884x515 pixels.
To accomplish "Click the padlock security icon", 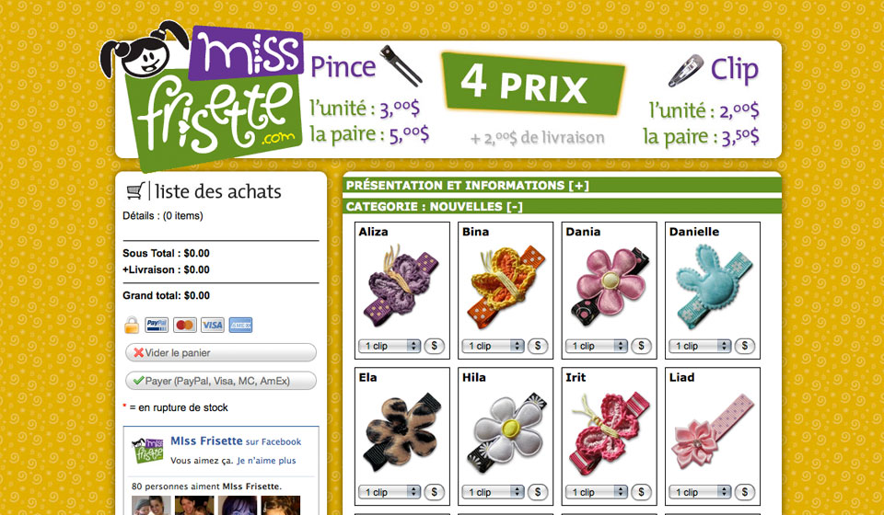I will (132, 325).
